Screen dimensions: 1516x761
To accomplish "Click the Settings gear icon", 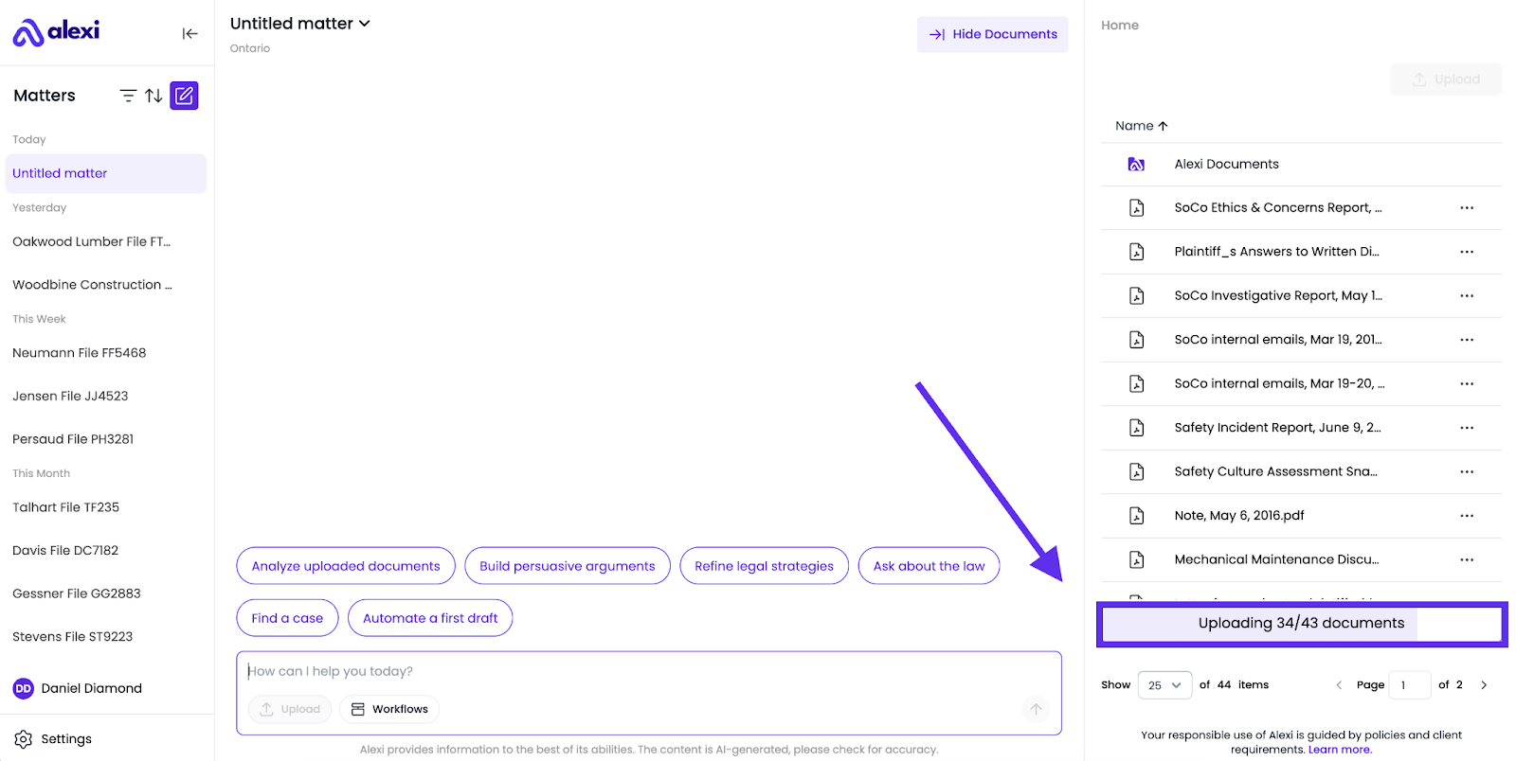I will 24,739.
